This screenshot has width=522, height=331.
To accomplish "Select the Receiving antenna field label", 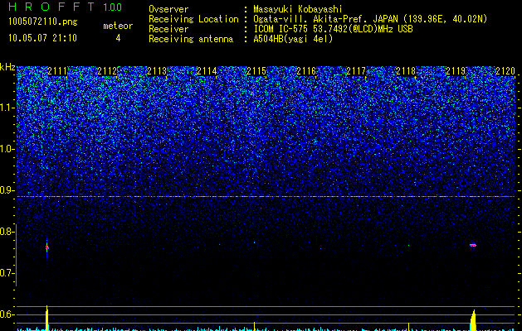I will coord(191,39).
